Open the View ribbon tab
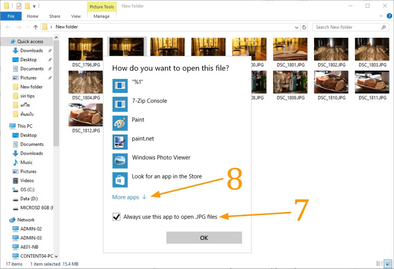 [x=76, y=16]
